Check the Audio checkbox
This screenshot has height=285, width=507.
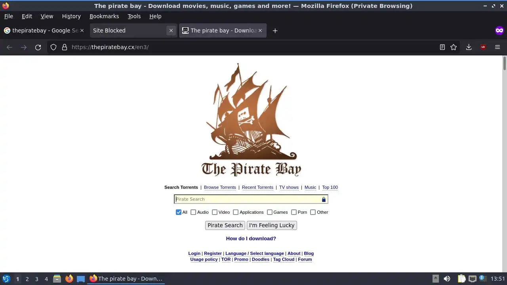tap(193, 212)
